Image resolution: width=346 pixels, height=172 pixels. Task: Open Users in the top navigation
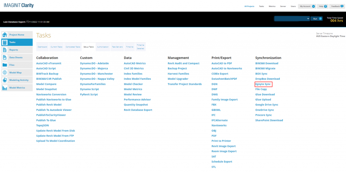pos(293,6)
